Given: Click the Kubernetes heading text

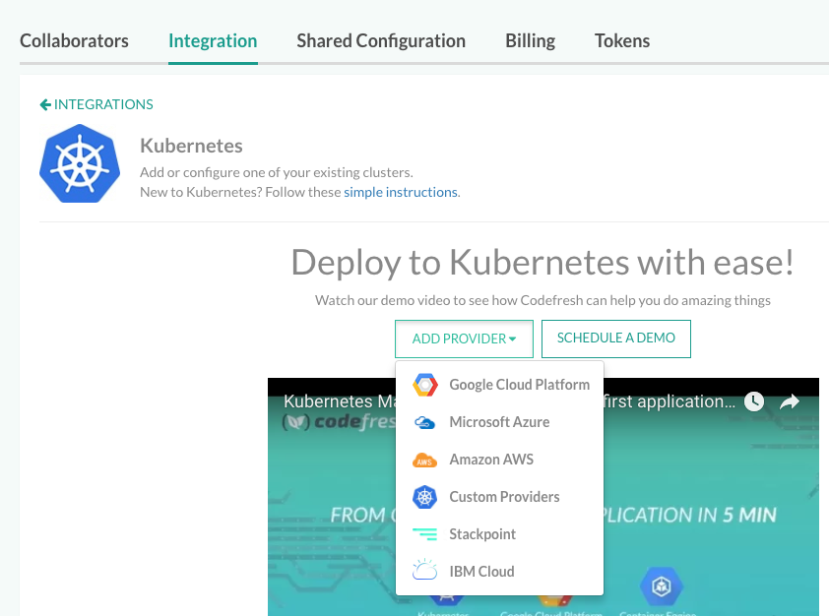Looking at the screenshot, I should tap(191, 146).
